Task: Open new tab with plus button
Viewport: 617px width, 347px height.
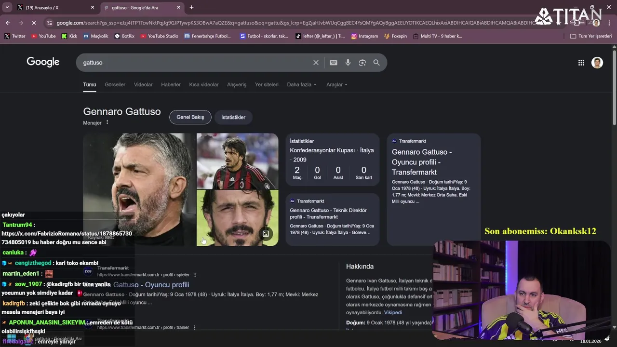Action: (x=191, y=7)
